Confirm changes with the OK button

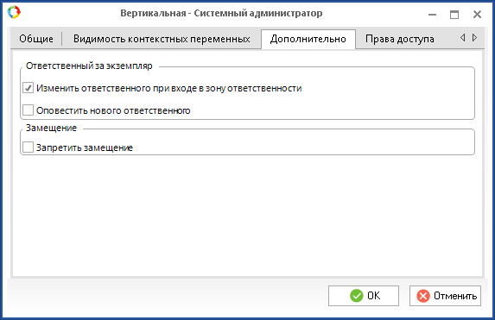[x=364, y=296]
